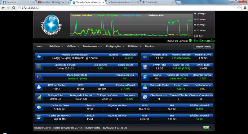Click the temperature value 44.0° C

pos(129,58)
